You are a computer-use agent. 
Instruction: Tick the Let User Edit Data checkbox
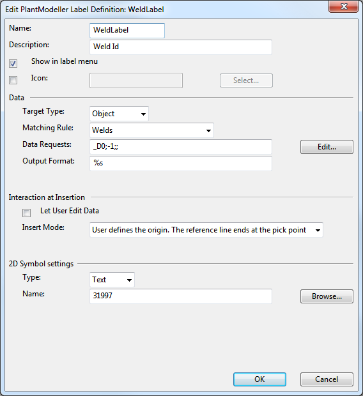27,213
